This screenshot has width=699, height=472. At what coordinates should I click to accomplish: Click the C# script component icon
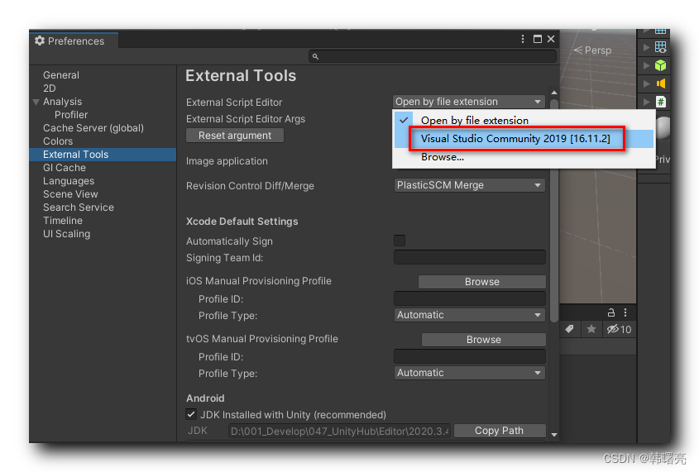pyautogui.click(x=661, y=102)
